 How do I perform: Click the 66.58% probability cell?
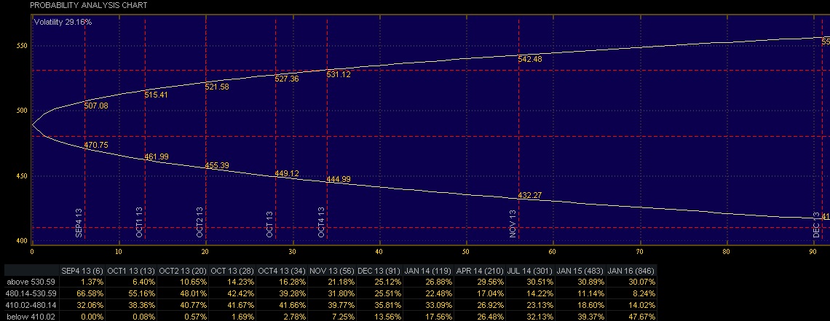click(x=90, y=293)
